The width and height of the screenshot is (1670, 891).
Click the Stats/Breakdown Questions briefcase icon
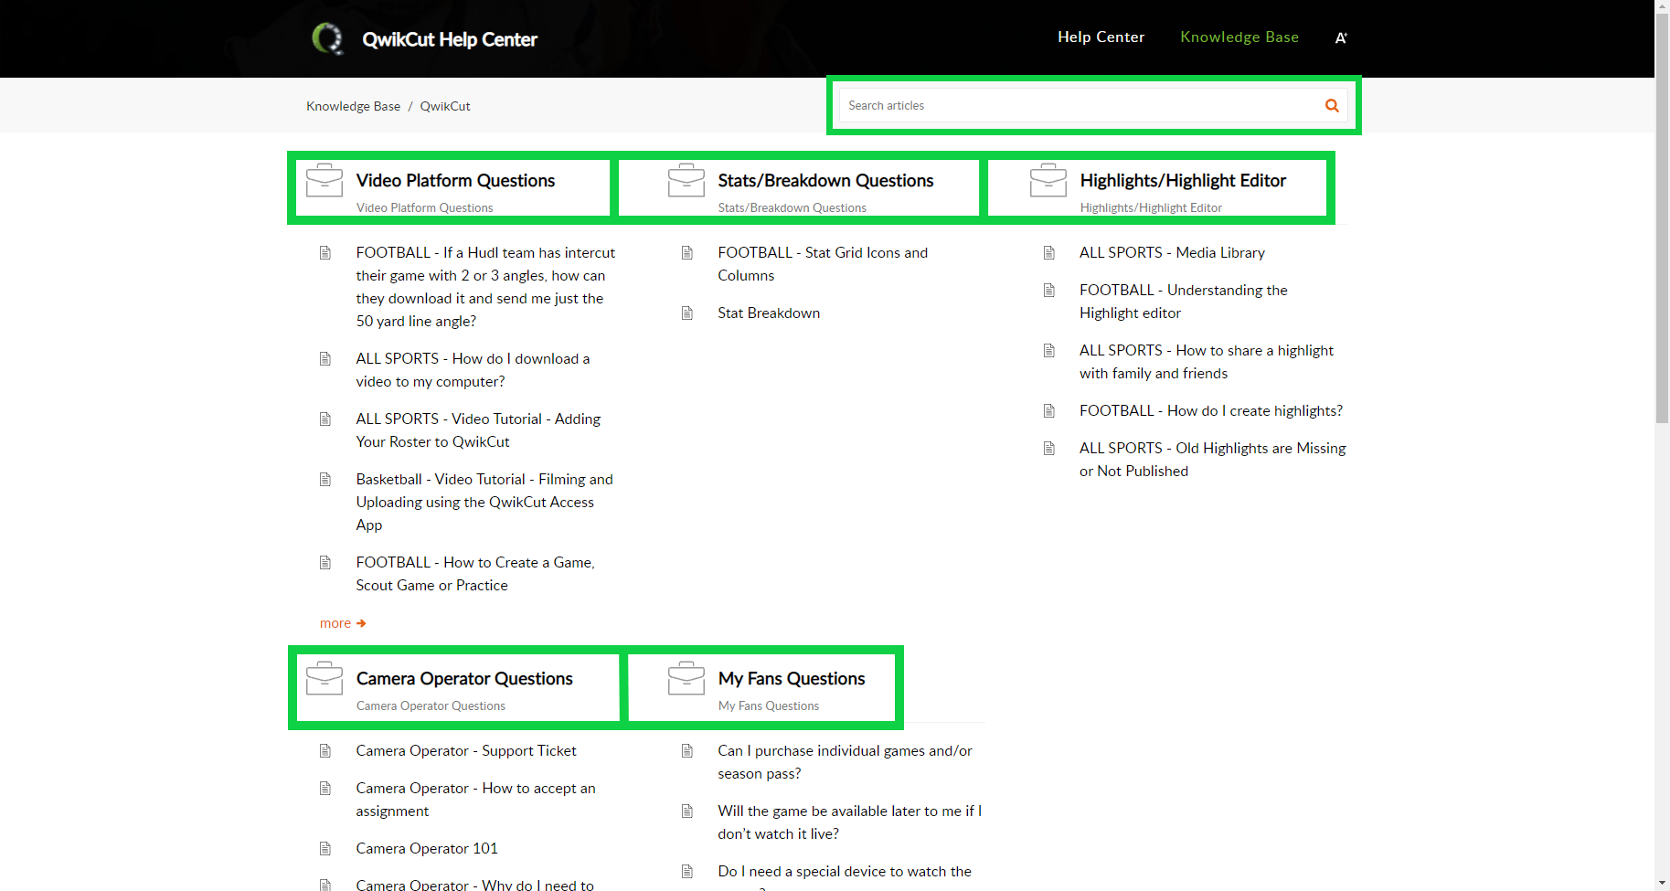(686, 180)
